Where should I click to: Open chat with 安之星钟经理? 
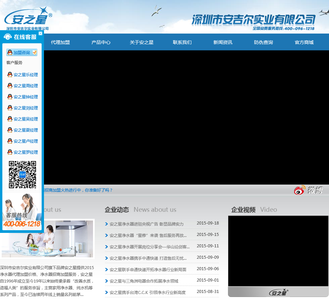[x=26, y=97]
